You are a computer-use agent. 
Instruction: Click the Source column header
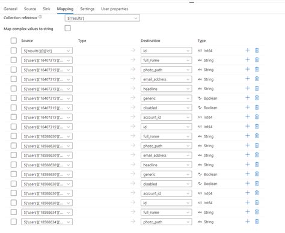(27, 41)
